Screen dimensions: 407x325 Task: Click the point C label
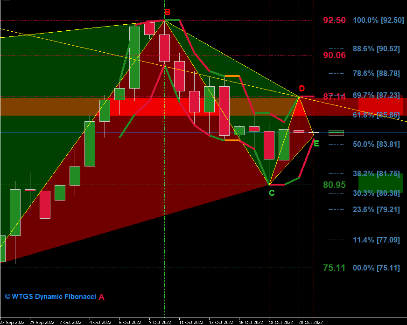(x=272, y=193)
